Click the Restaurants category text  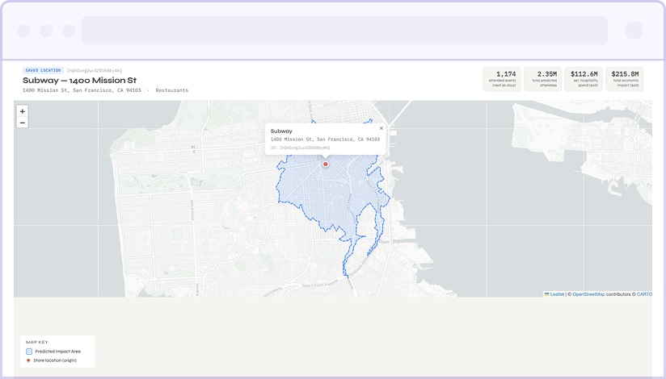(x=171, y=90)
